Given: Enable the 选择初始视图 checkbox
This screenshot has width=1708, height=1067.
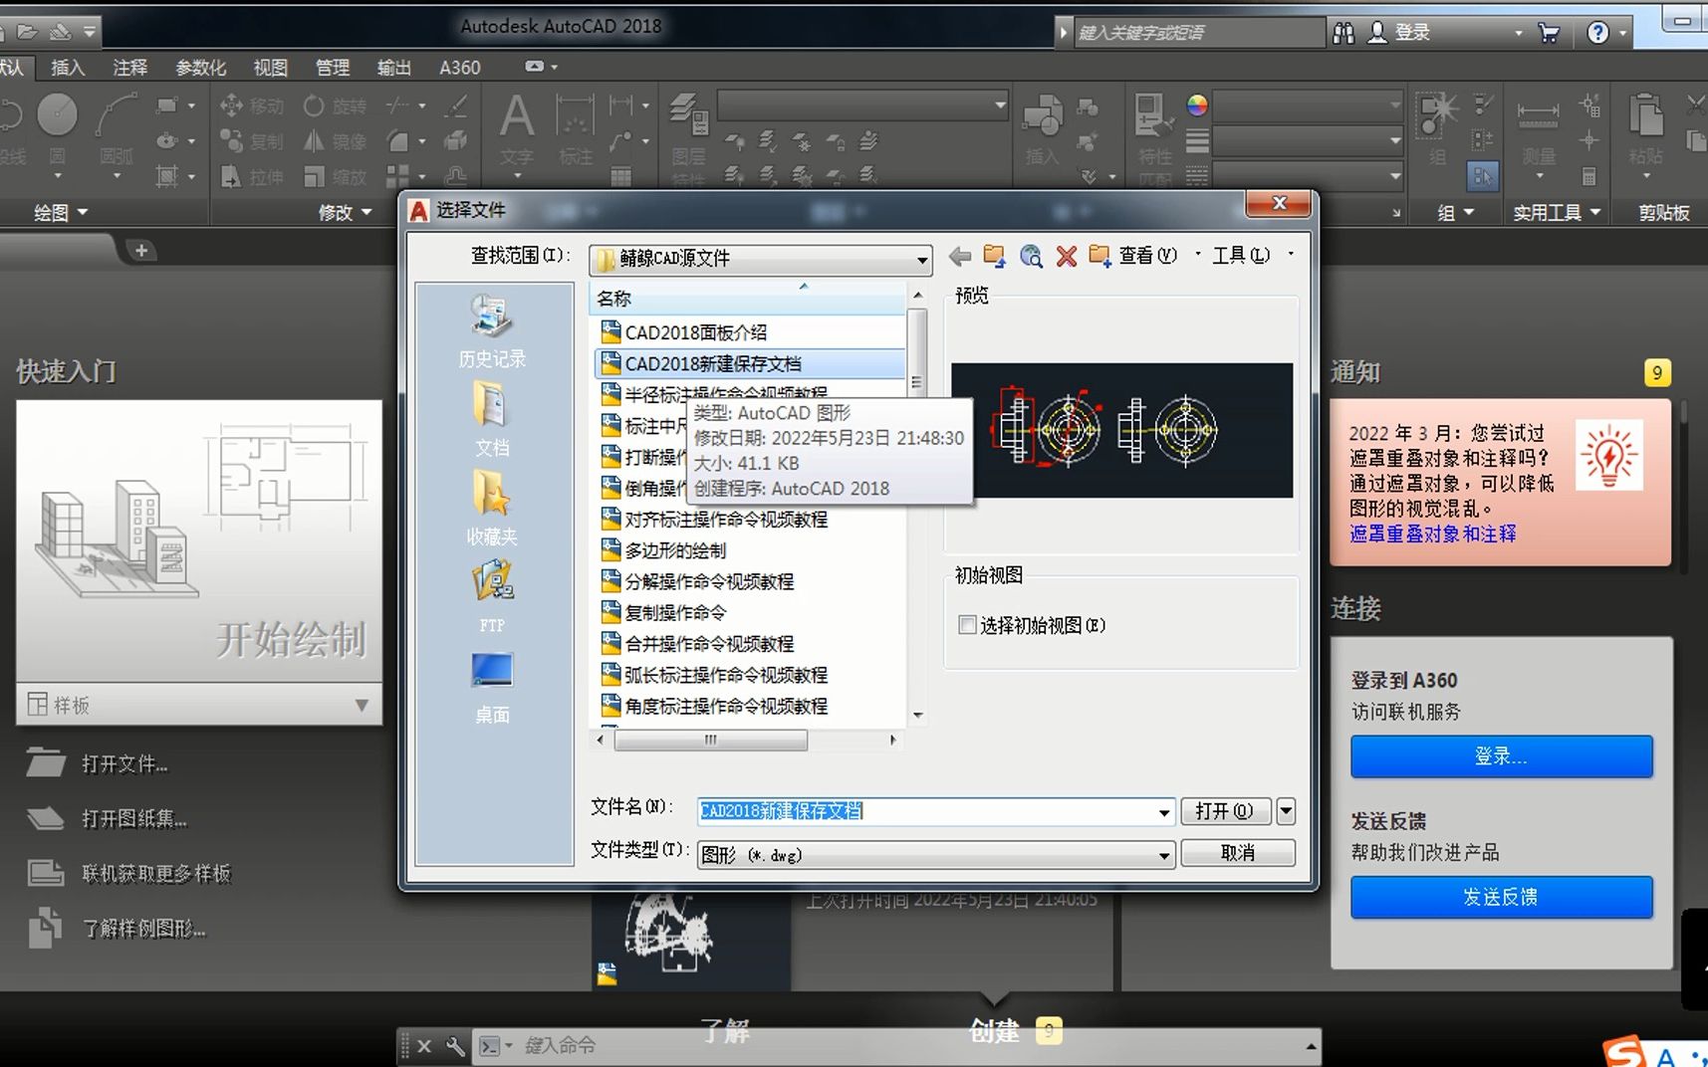Looking at the screenshot, I should pyautogui.click(x=966, y=624).
